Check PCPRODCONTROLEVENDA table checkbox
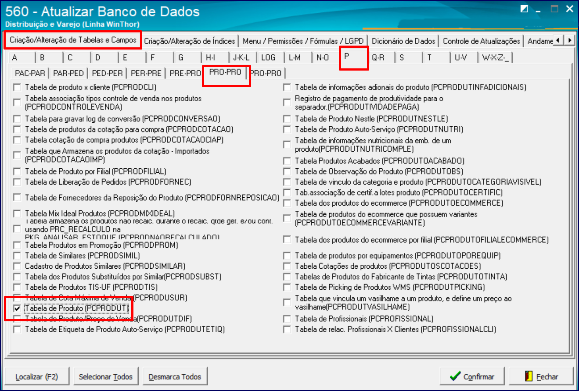This screenshot has height=391, width=579. pos(17,103)
